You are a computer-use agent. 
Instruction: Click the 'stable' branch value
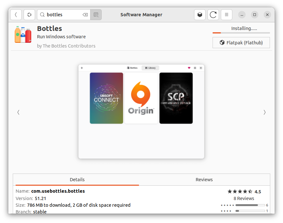click(x=40, y=212)
